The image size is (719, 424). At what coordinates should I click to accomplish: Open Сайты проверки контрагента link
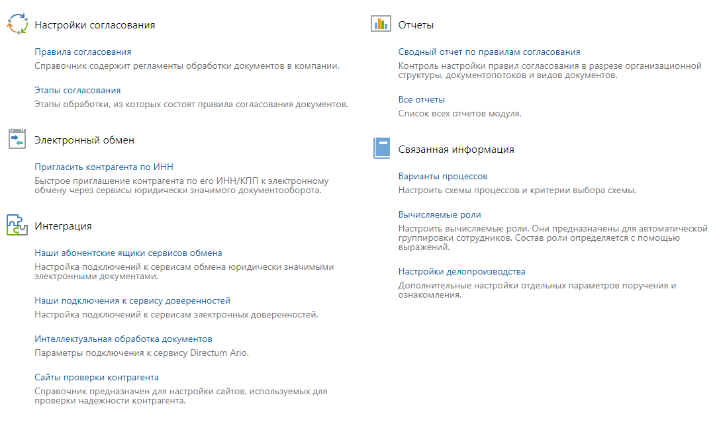[97, 377]
